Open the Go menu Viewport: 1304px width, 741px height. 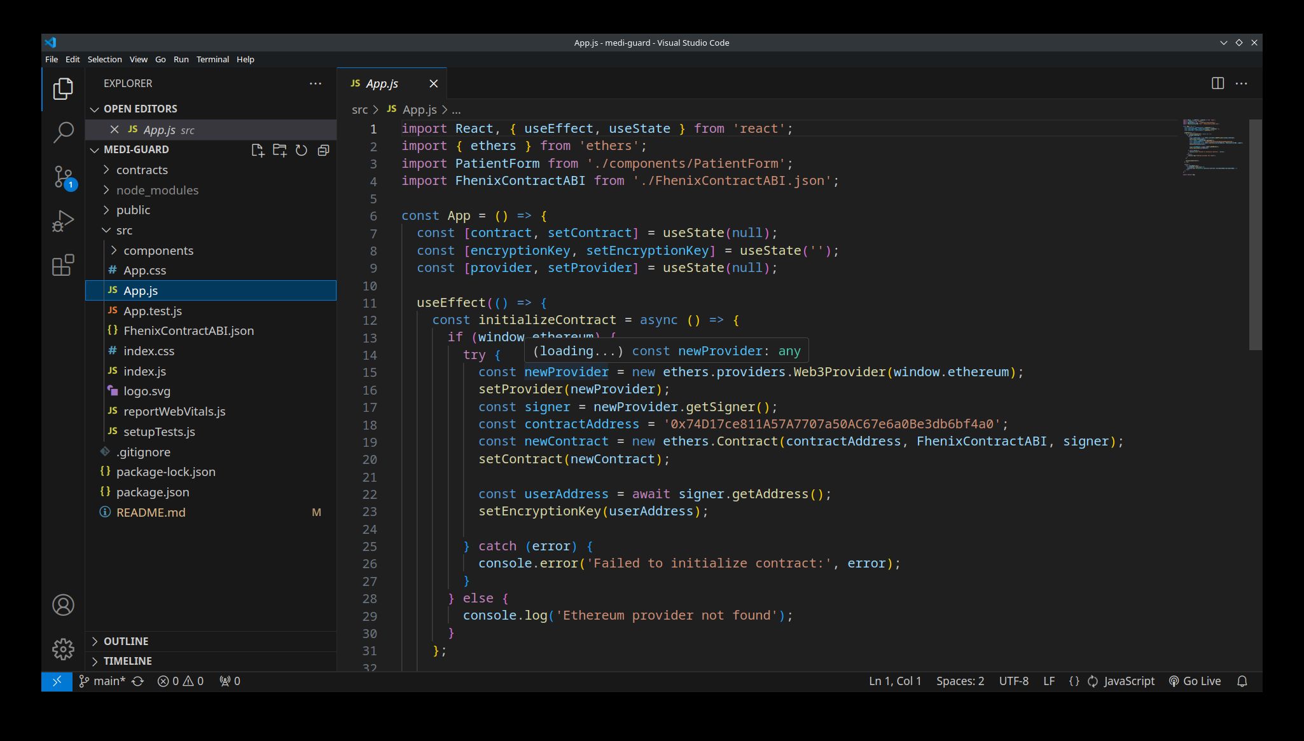point(160,59)
